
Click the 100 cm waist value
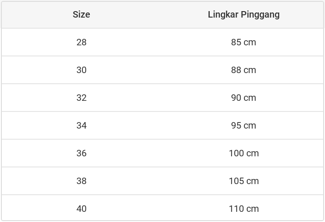244,153
